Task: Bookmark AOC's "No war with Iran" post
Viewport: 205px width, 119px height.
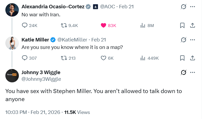Action: click(182, 25)
